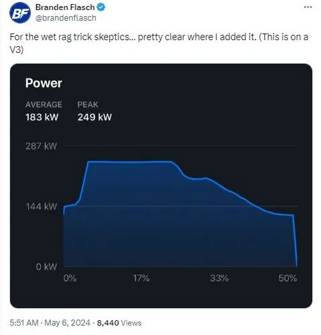This screenshot has width=321, height=335.
Task: Click the flat peak of the power curve
Action: (x=130, y=161)
